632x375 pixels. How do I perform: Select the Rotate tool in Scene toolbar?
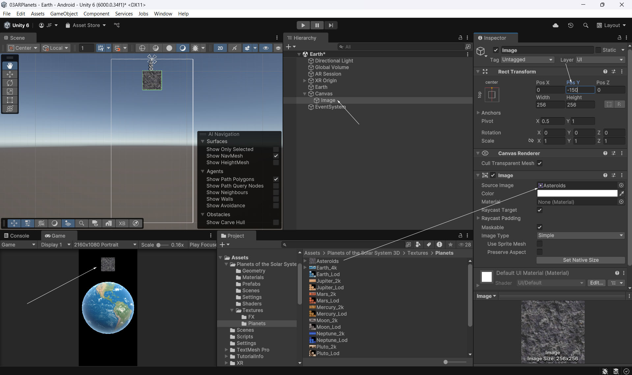10,83
